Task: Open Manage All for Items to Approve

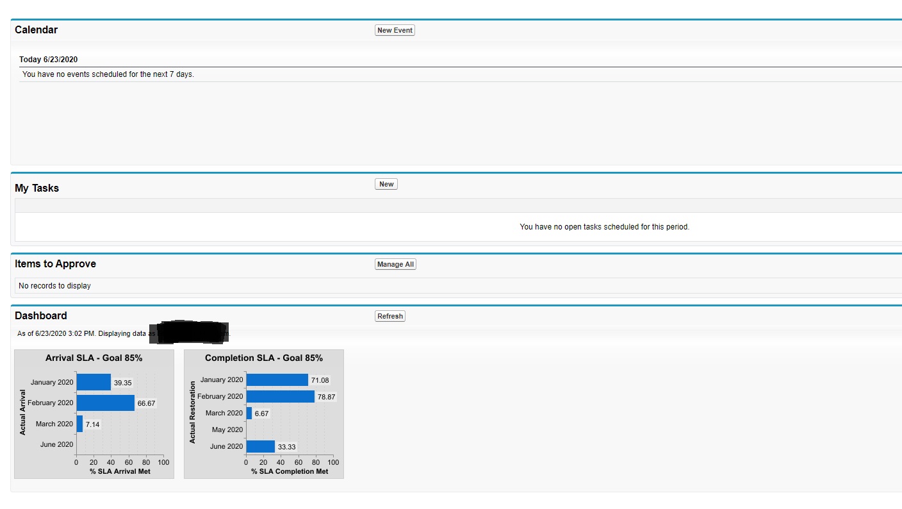Action: click(x=395, y=264)
